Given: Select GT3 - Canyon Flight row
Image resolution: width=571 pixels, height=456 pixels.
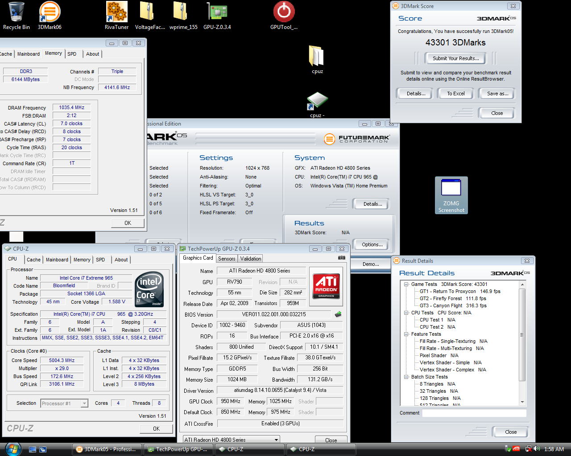Looking at the screenshot, I should (453, 305).
